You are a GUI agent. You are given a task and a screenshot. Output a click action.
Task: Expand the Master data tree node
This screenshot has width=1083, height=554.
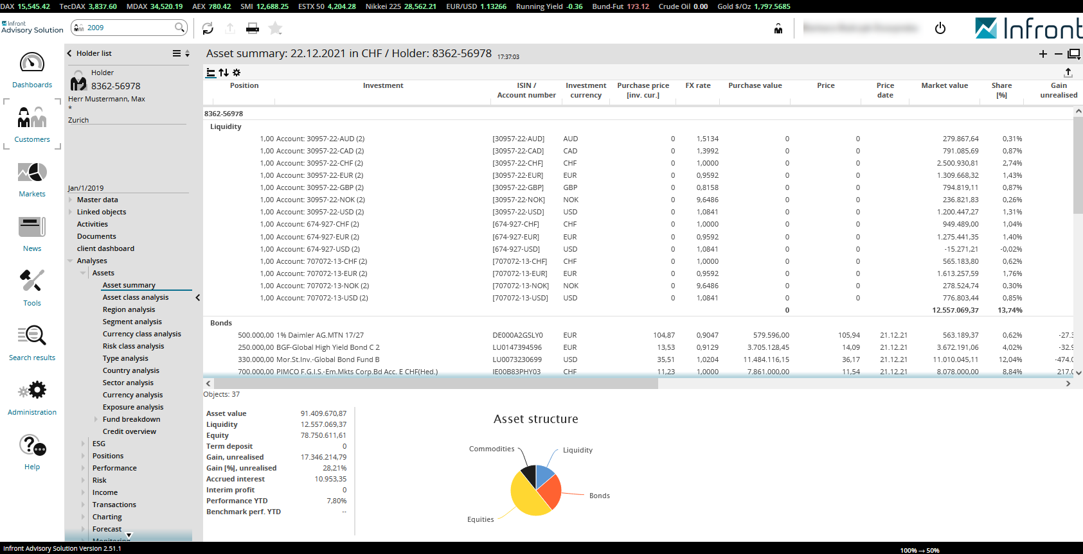click(71, 200)
